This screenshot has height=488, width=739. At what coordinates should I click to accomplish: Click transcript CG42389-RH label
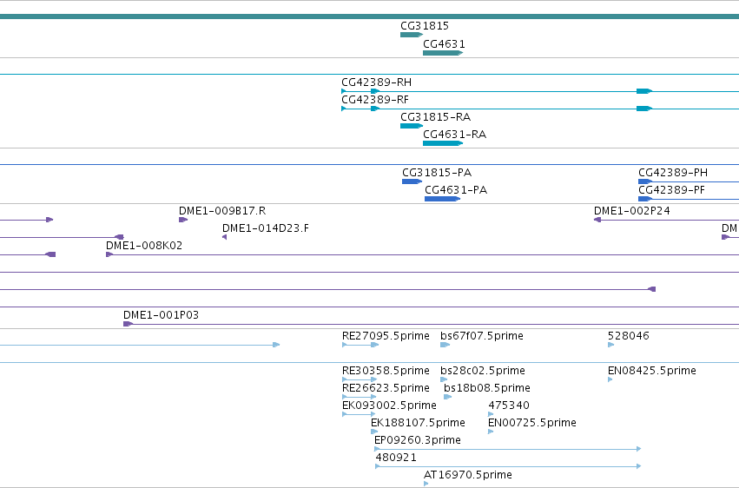coord(376,82)
